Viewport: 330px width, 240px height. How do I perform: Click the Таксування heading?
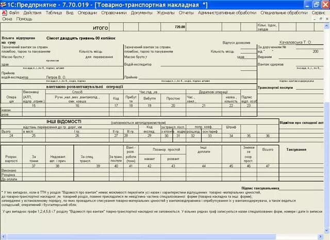point(296,150)
